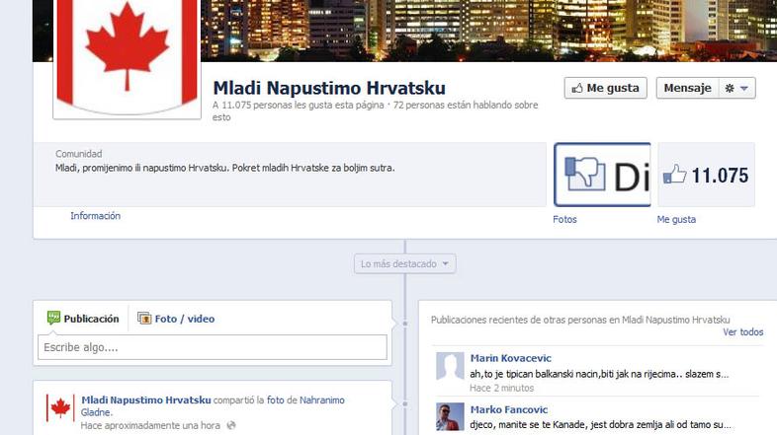Click the 72 personas están hablando text
777x435 pixels.
click(x=466, y=105)
